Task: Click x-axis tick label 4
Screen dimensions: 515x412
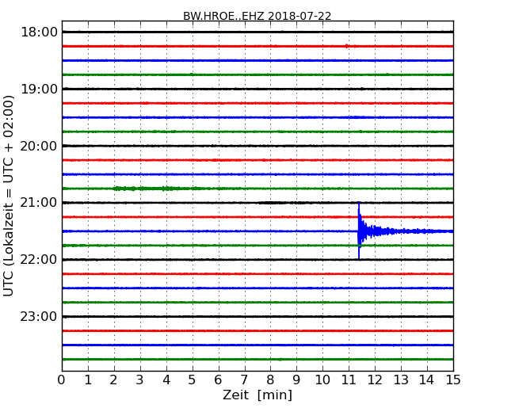Action: tap(166, 380)
